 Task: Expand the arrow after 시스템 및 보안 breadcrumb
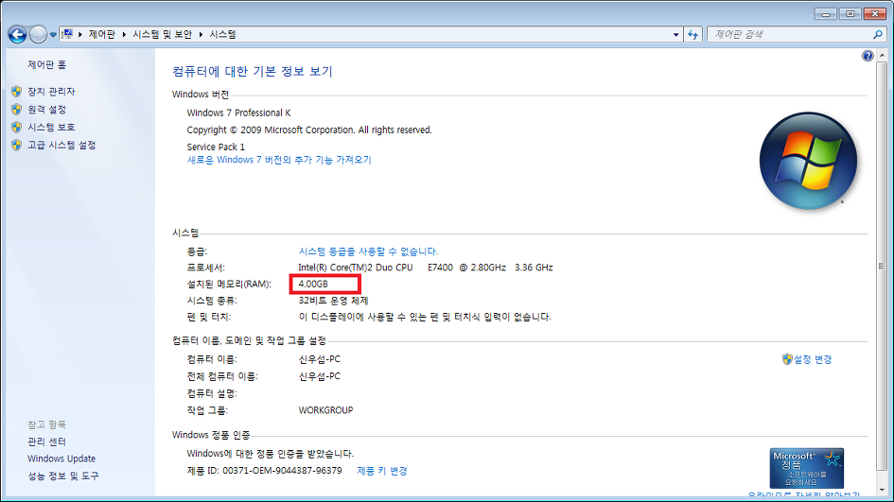[201, 34]
